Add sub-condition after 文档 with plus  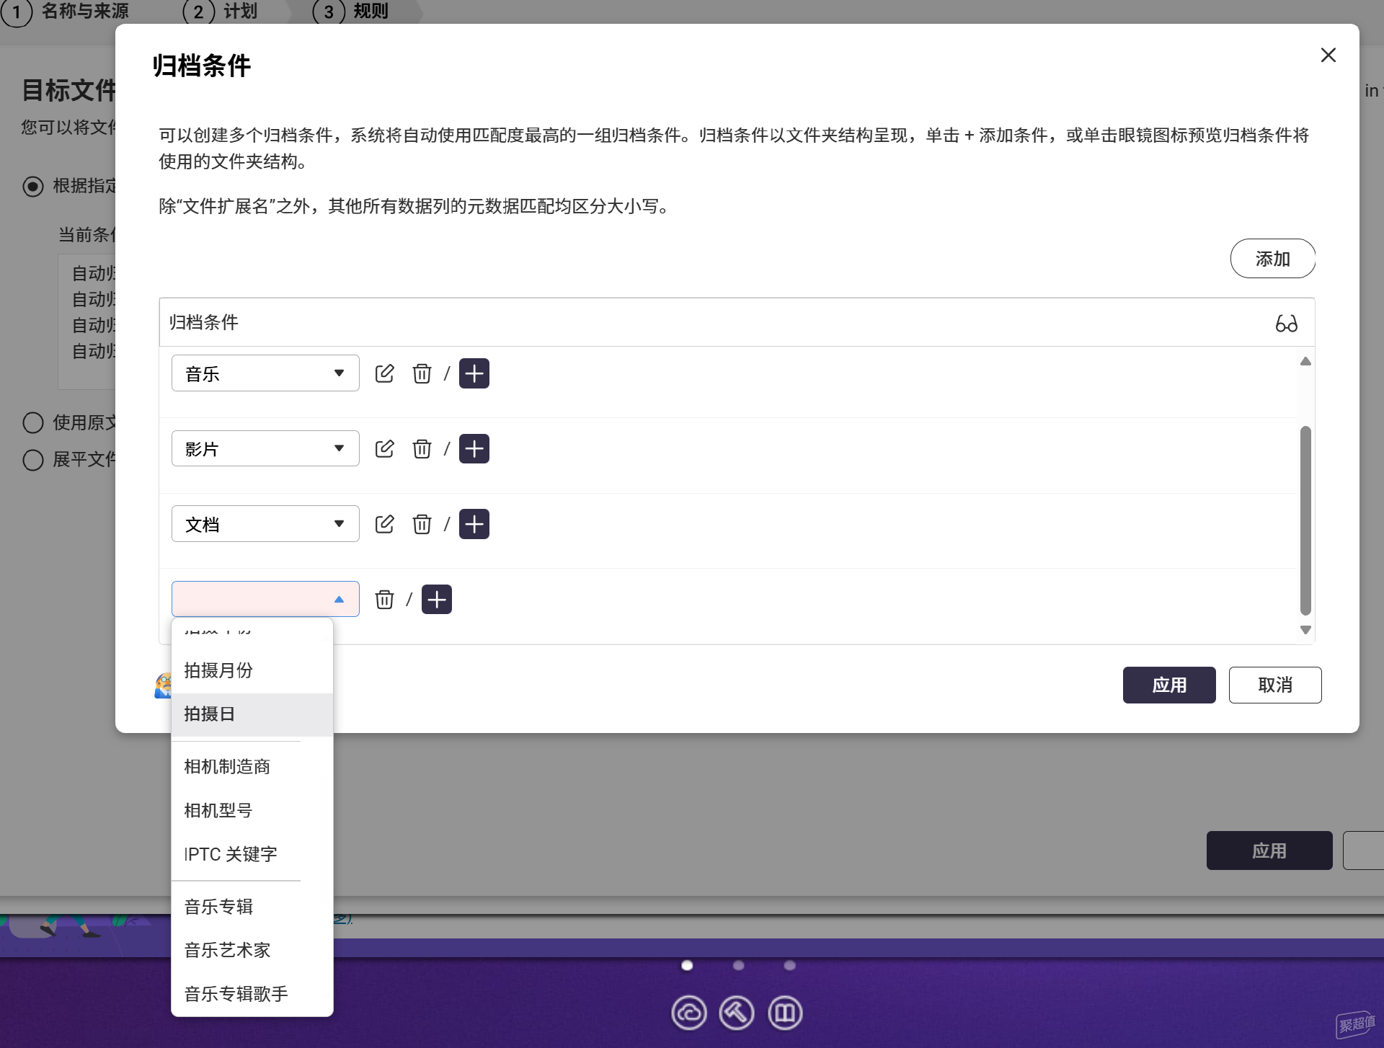click(474, 524)
